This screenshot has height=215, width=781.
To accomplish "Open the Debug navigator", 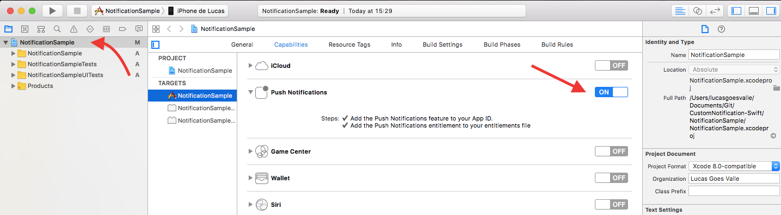I will pyautogui.click(x=106, y=29).
